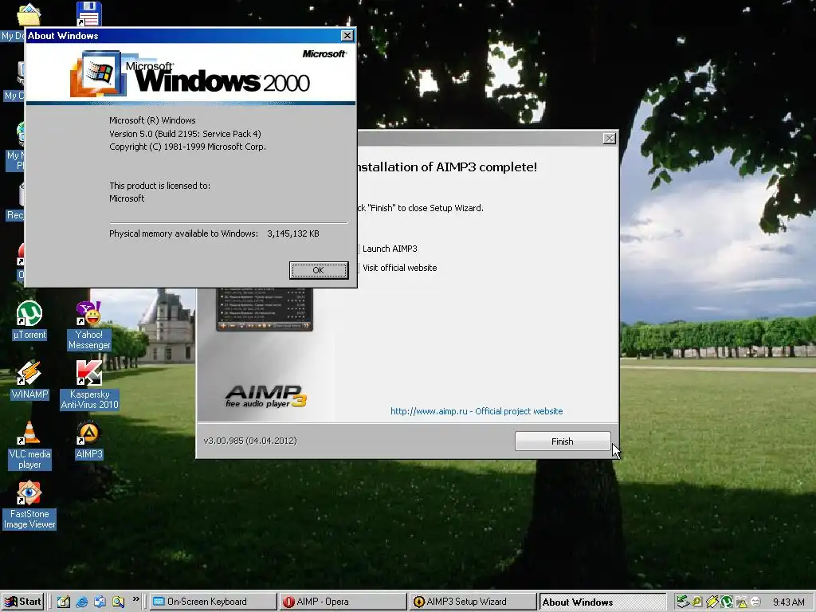This screenshot has width=816, height=612.
Task: Click the yellow warning tray icon
Action: pyautogui.click(x=741, y=602)
